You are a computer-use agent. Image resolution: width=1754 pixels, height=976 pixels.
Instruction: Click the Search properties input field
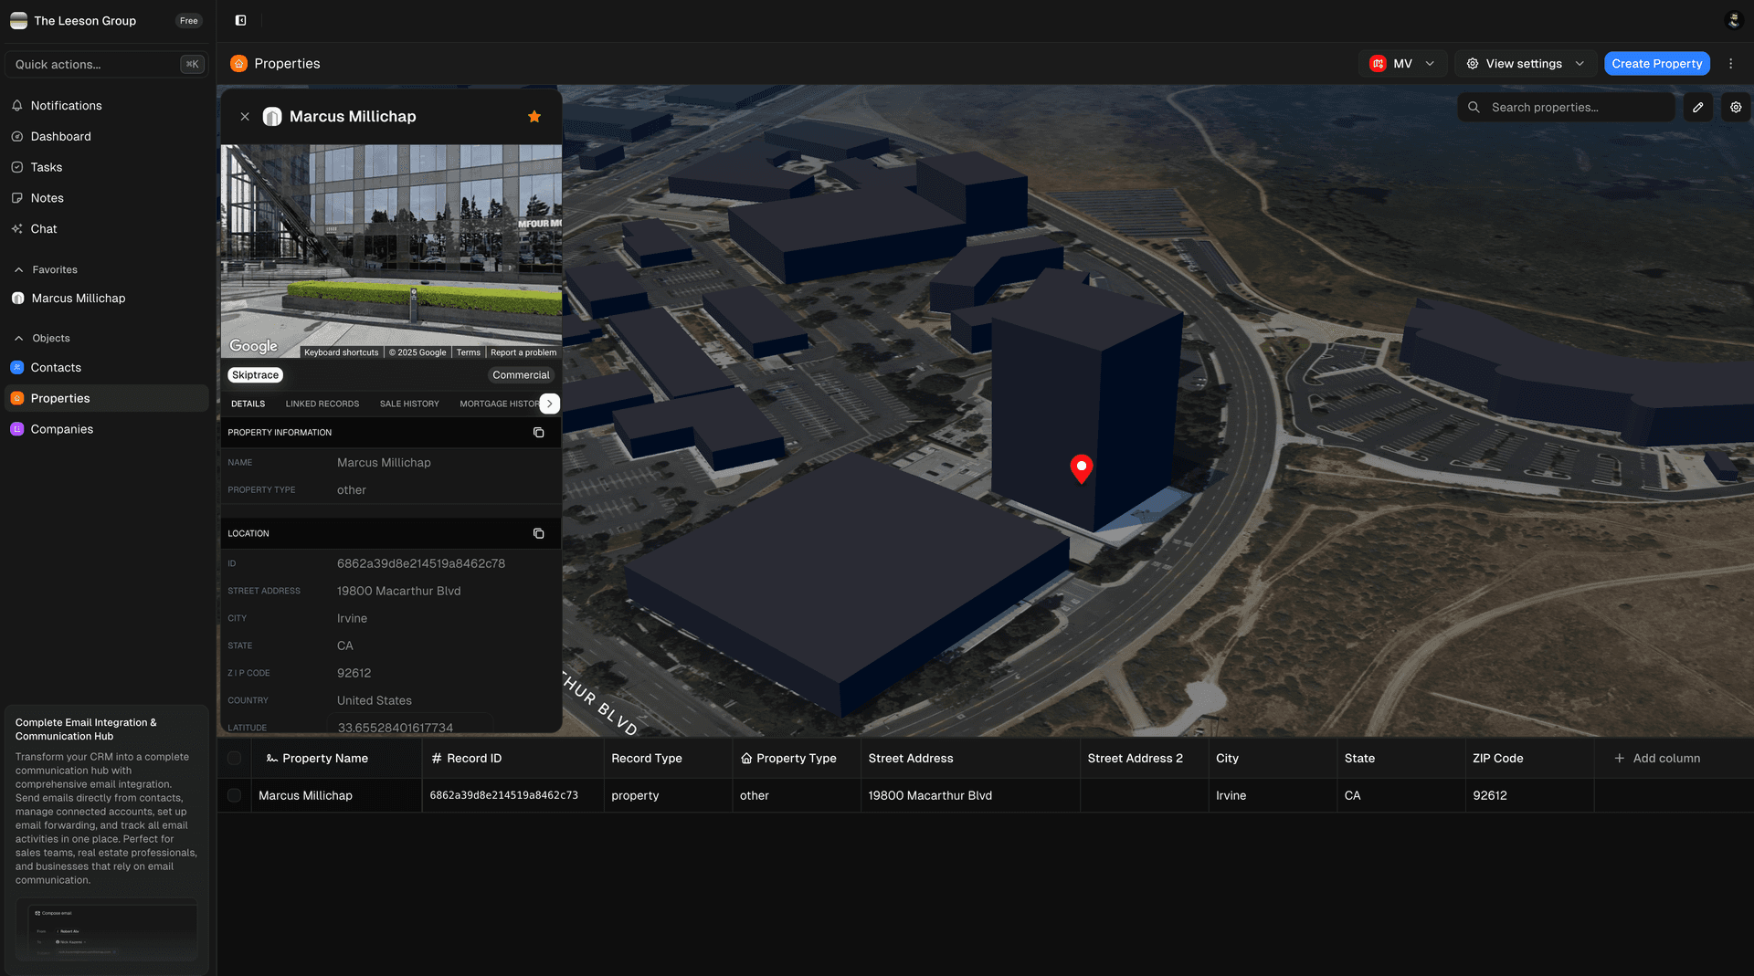pyautogui.click(x=1567, y=107)
